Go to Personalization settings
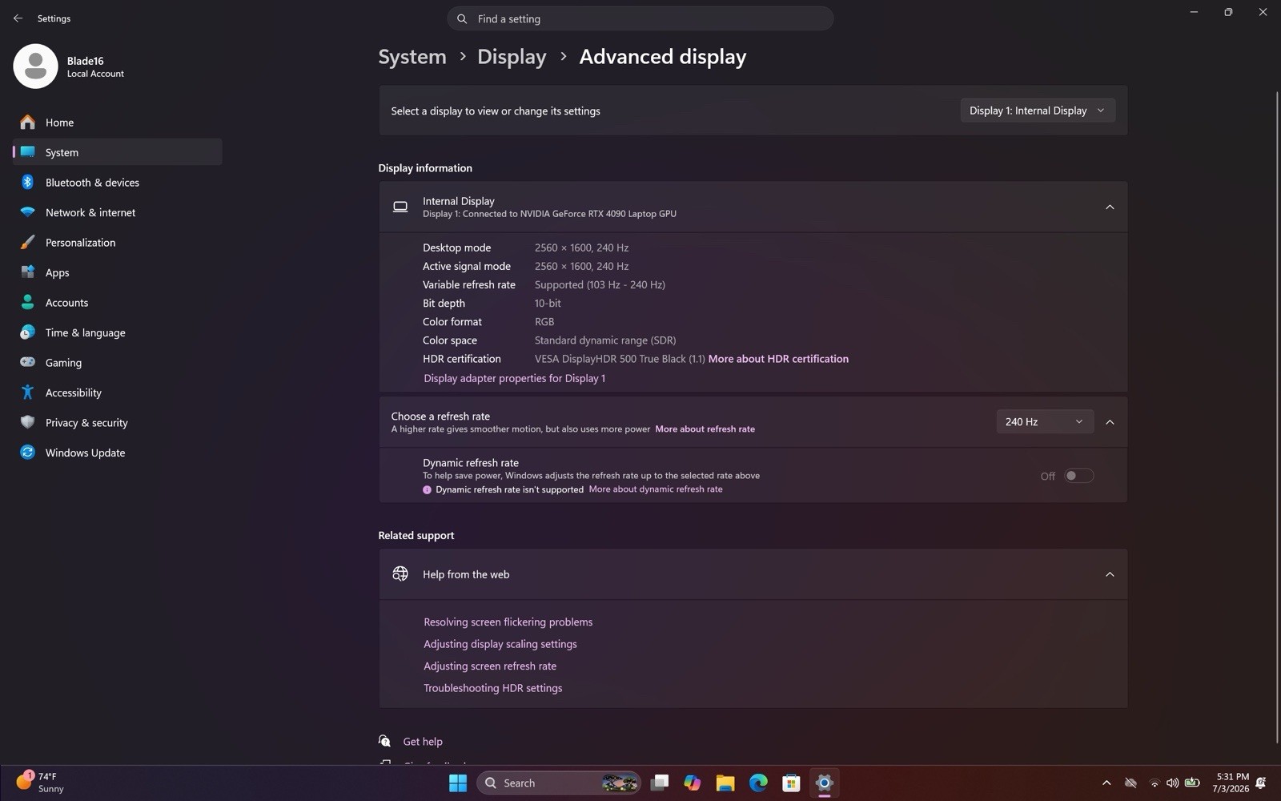The width and height of the screenshot is (1281, 801). click(117, 242)
